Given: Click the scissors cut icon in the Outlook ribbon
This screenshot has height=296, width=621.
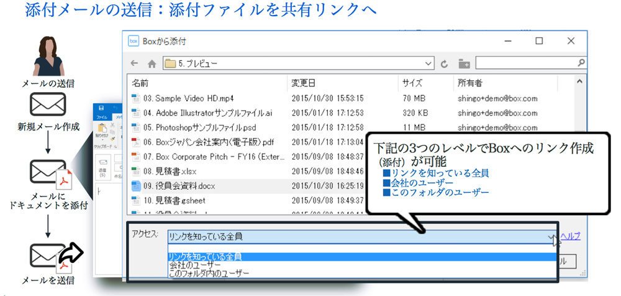Looking at the screenshot, I should [x=112, y=124].
